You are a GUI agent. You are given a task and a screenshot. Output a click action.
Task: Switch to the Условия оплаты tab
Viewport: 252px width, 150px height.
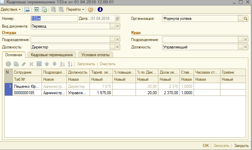(x=96, y=55)
